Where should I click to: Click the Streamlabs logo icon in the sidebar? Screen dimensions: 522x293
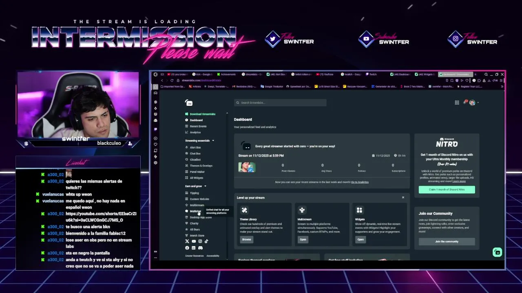[x=188, y=103]
